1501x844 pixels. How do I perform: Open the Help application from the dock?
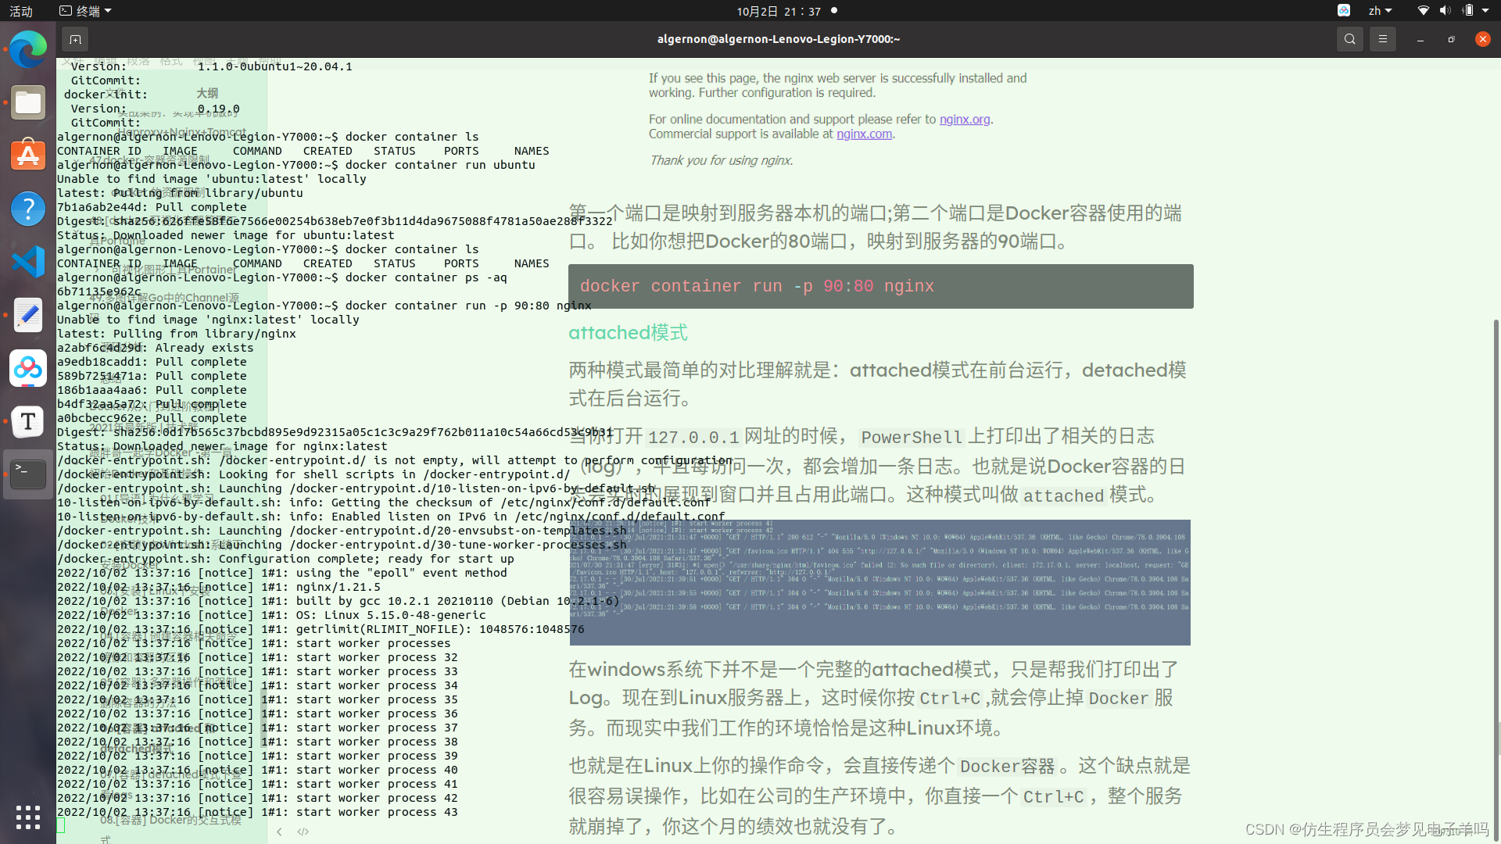28,209
